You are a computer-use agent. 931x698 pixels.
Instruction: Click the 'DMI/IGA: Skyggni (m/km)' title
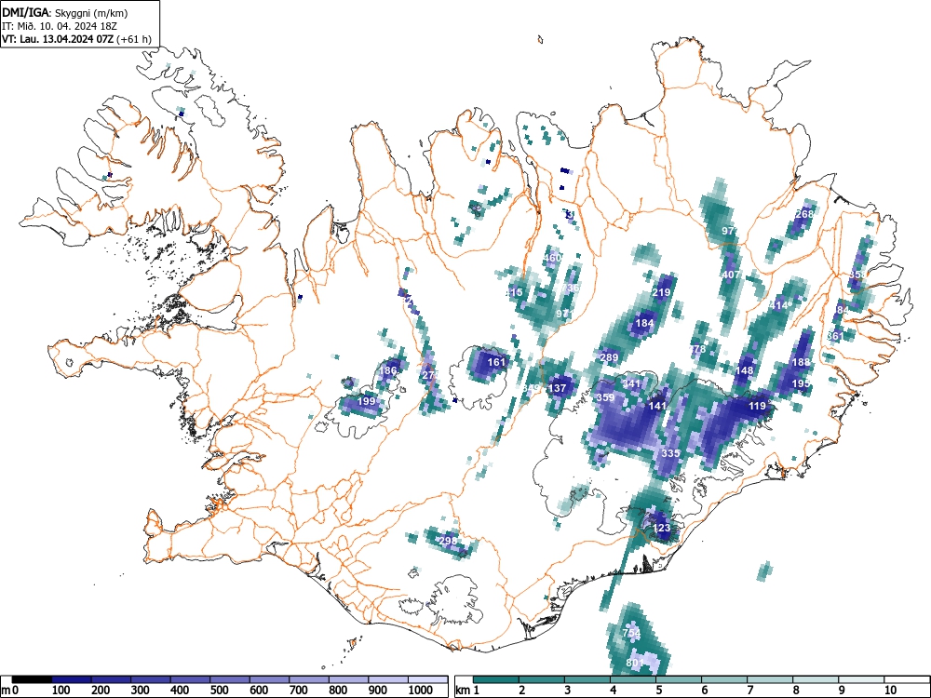pyautogui.click(x=64, y=12)
